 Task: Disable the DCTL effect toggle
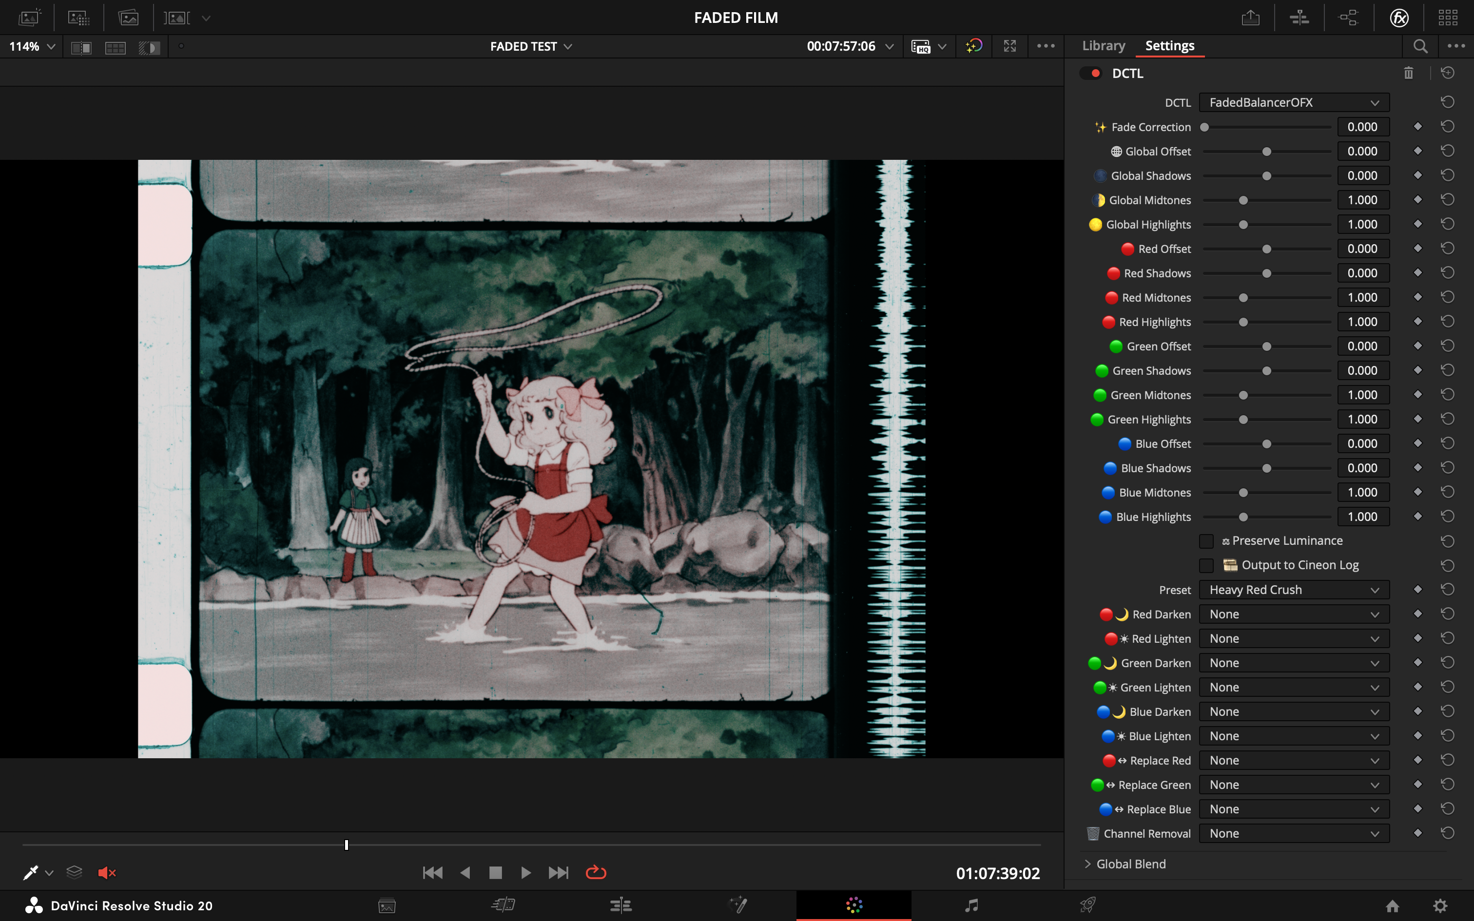1091,73
